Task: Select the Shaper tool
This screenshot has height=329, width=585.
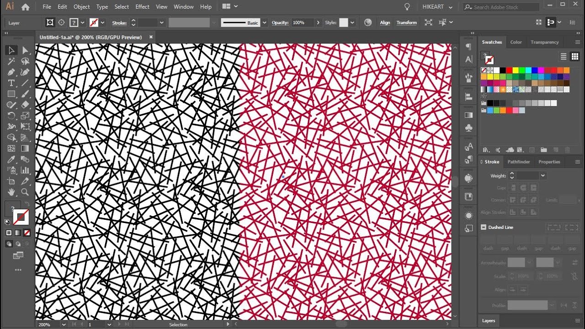Action: (x=11, y=105)
